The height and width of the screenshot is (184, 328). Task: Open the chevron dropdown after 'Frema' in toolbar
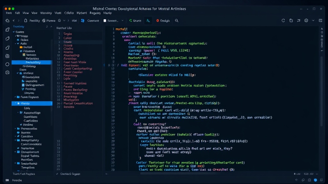point(64,20)
